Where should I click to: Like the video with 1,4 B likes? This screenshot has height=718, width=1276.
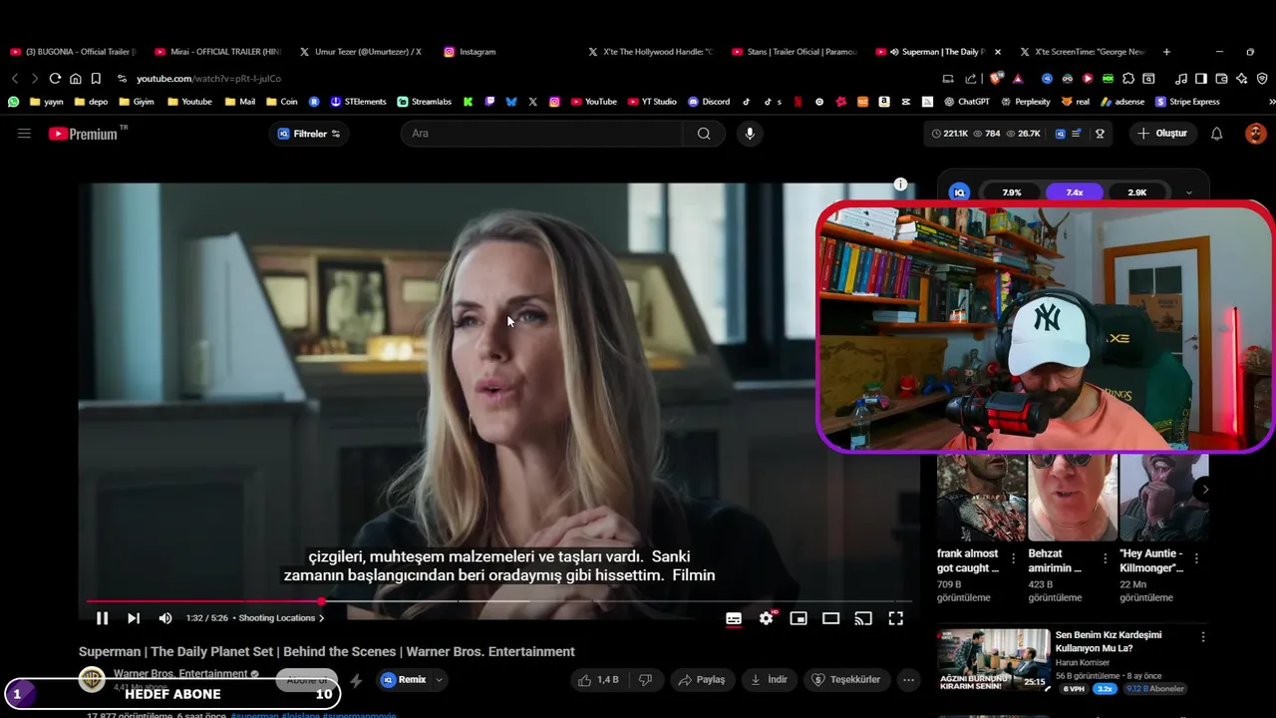(598, 680)
